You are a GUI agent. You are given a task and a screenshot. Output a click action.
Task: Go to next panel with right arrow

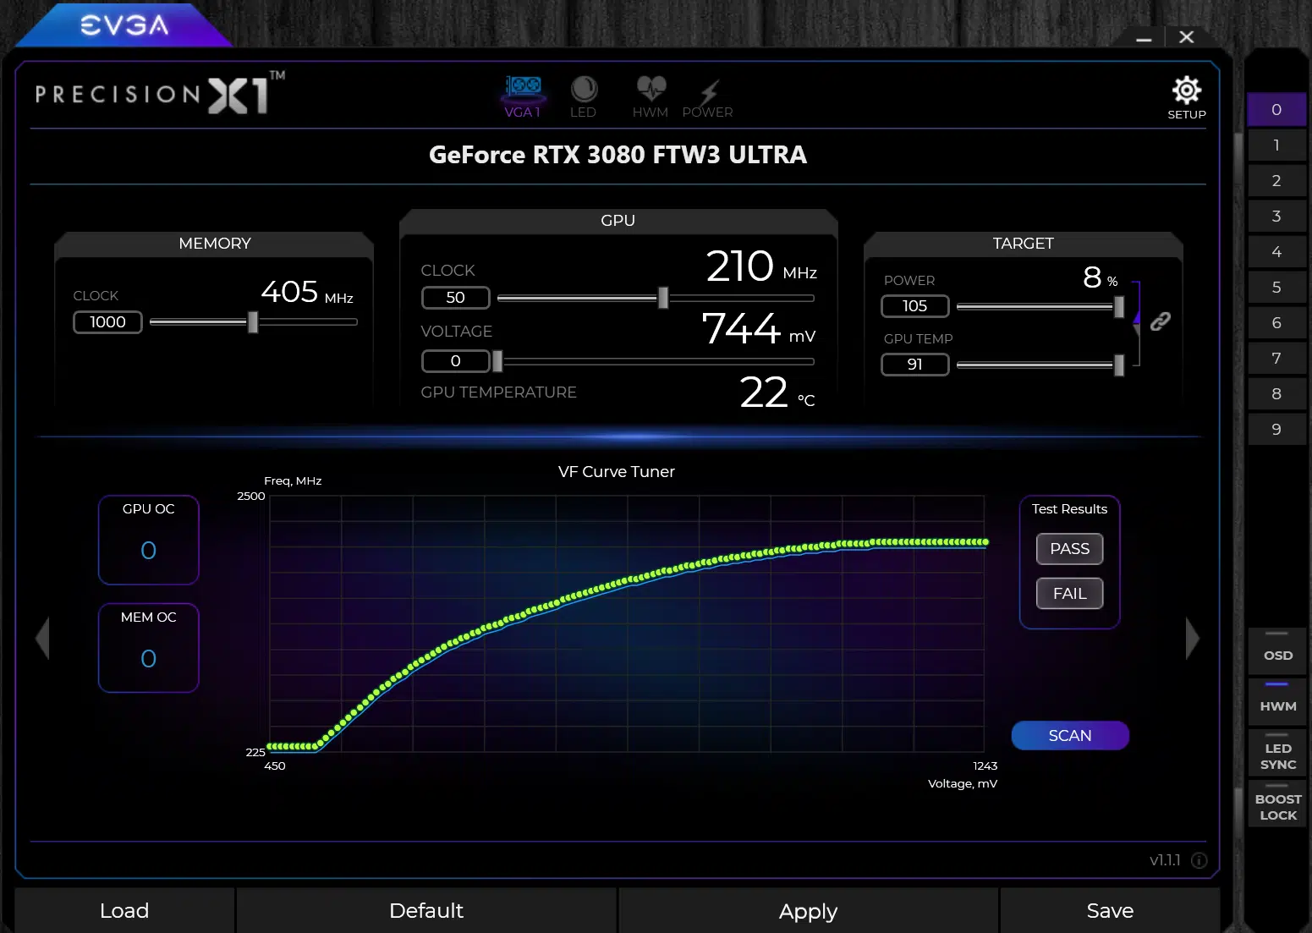click(1192, 638)
